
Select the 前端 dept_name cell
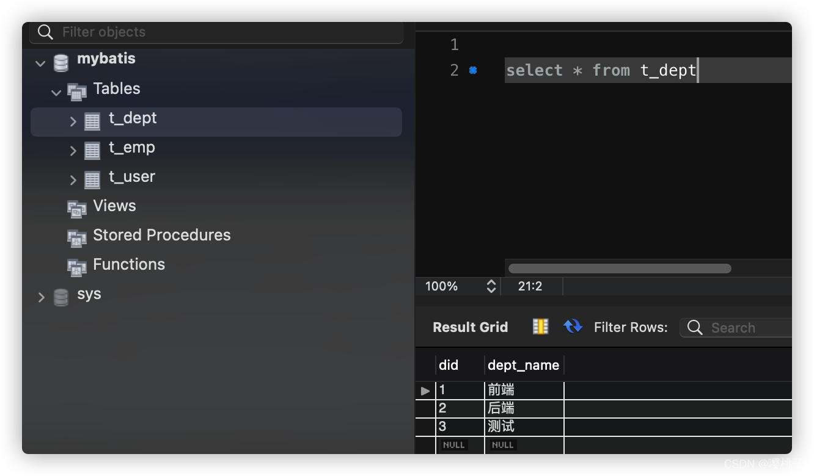point(524,391)
